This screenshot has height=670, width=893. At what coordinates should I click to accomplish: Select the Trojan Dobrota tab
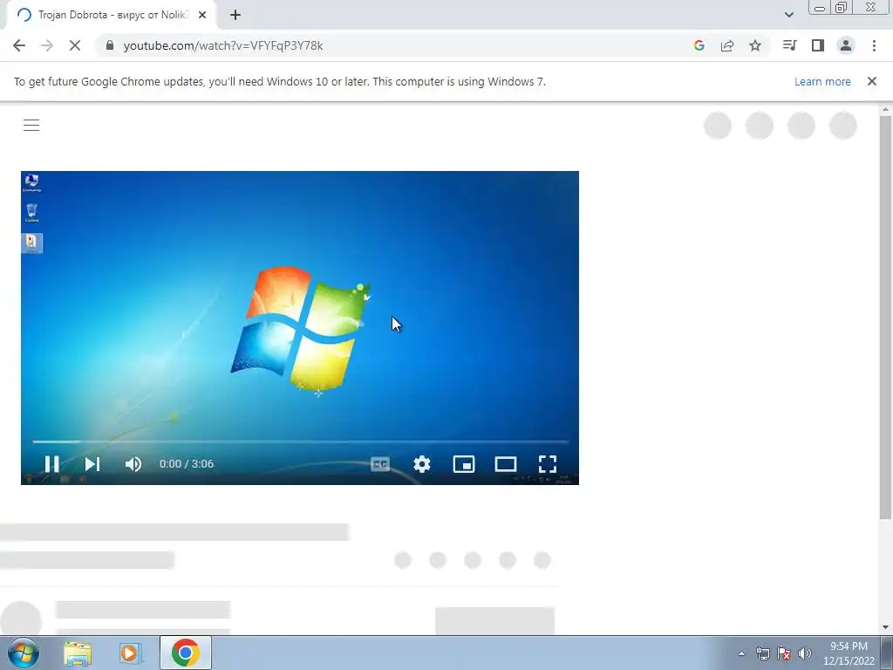click(111, 15)
